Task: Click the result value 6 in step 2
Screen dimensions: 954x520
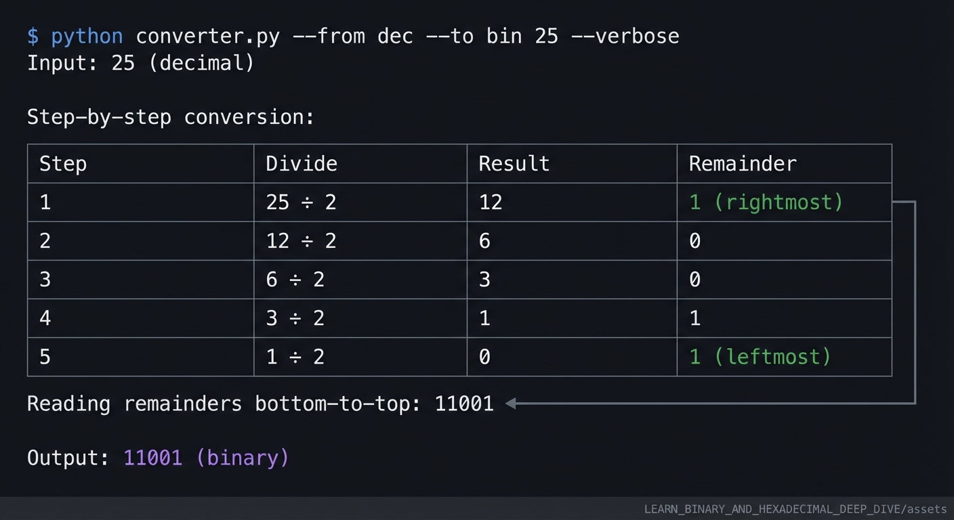Action: tap(484, 241)
